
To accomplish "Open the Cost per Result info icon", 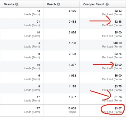I will [x=107, y=4].
